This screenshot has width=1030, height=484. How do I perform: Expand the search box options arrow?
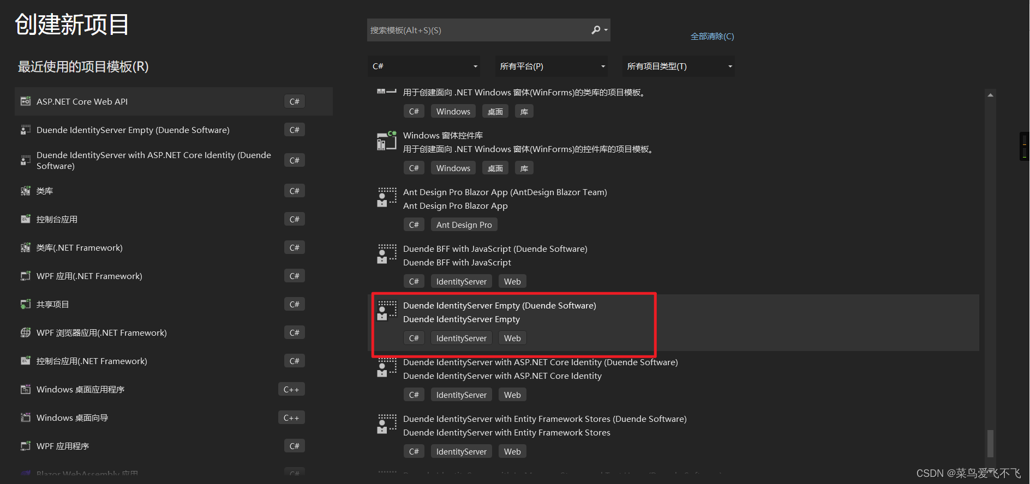click(606, 30)
